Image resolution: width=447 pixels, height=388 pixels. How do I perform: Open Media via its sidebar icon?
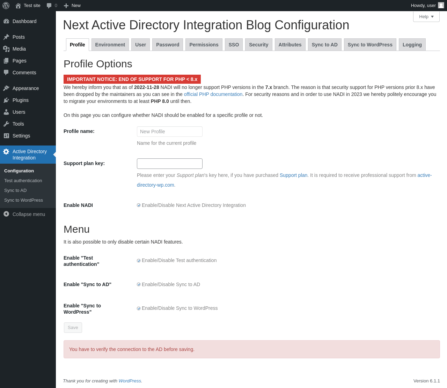click(x=6, y=49)
